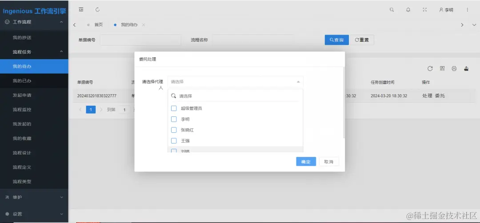480x223 pixels.
Task: Open 我的收藏 in sidebar
Action: point(34,138)
